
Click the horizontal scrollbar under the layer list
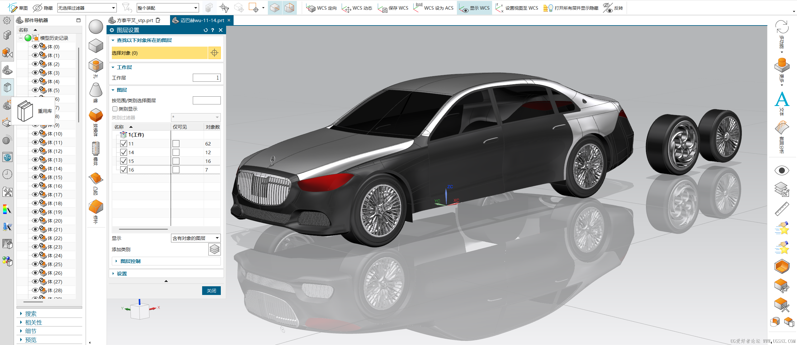[143, 229]
